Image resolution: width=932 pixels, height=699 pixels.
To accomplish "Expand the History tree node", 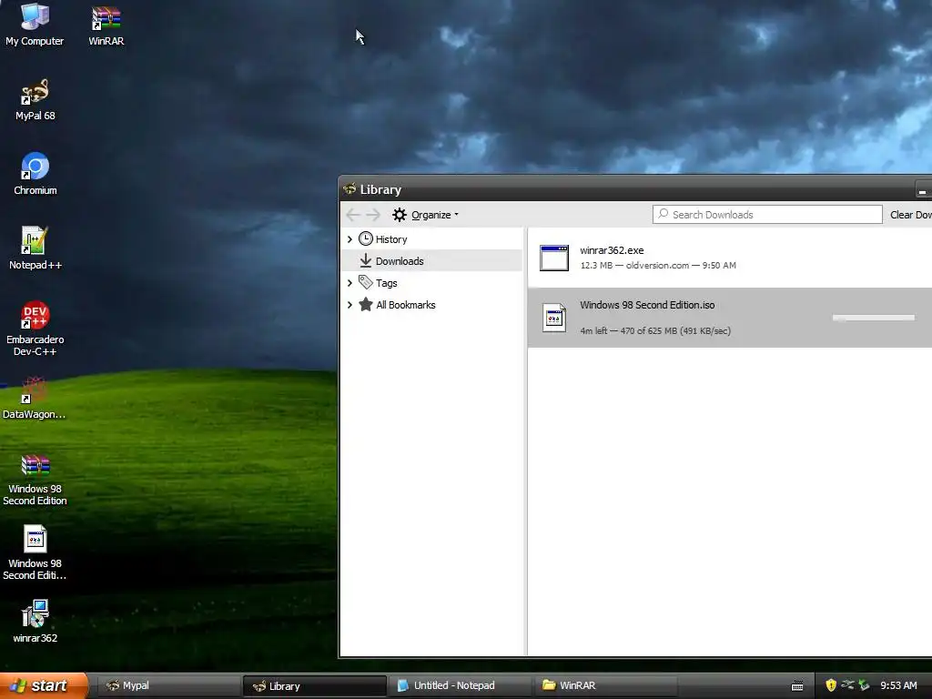I will (349, 239).
